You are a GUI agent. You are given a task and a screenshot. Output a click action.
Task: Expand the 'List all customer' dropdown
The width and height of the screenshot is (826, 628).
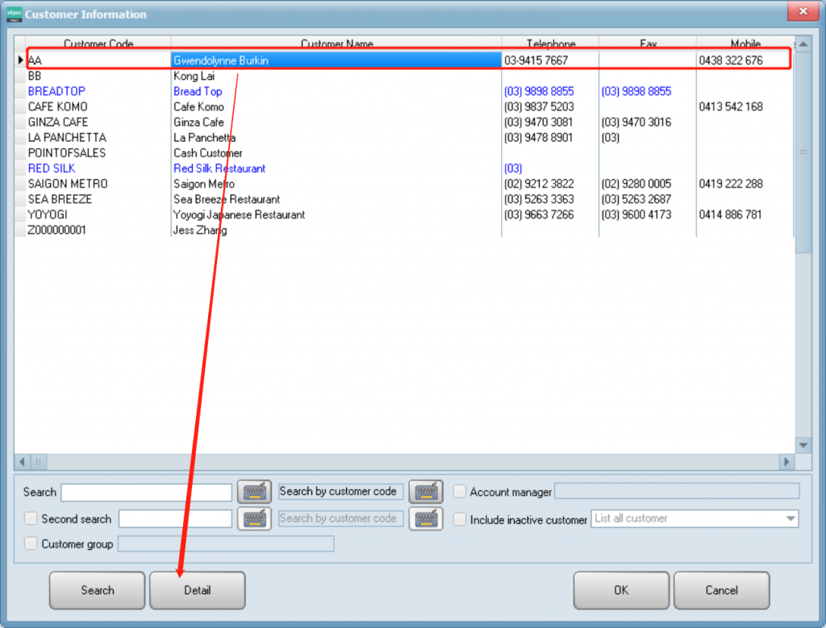[790, 519]
